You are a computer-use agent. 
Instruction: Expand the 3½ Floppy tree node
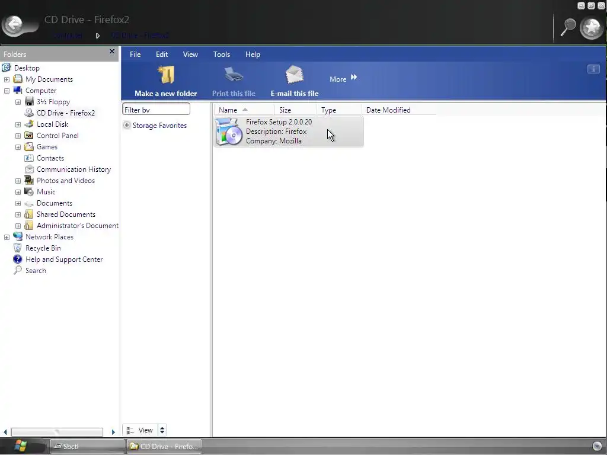pos(18,102)
